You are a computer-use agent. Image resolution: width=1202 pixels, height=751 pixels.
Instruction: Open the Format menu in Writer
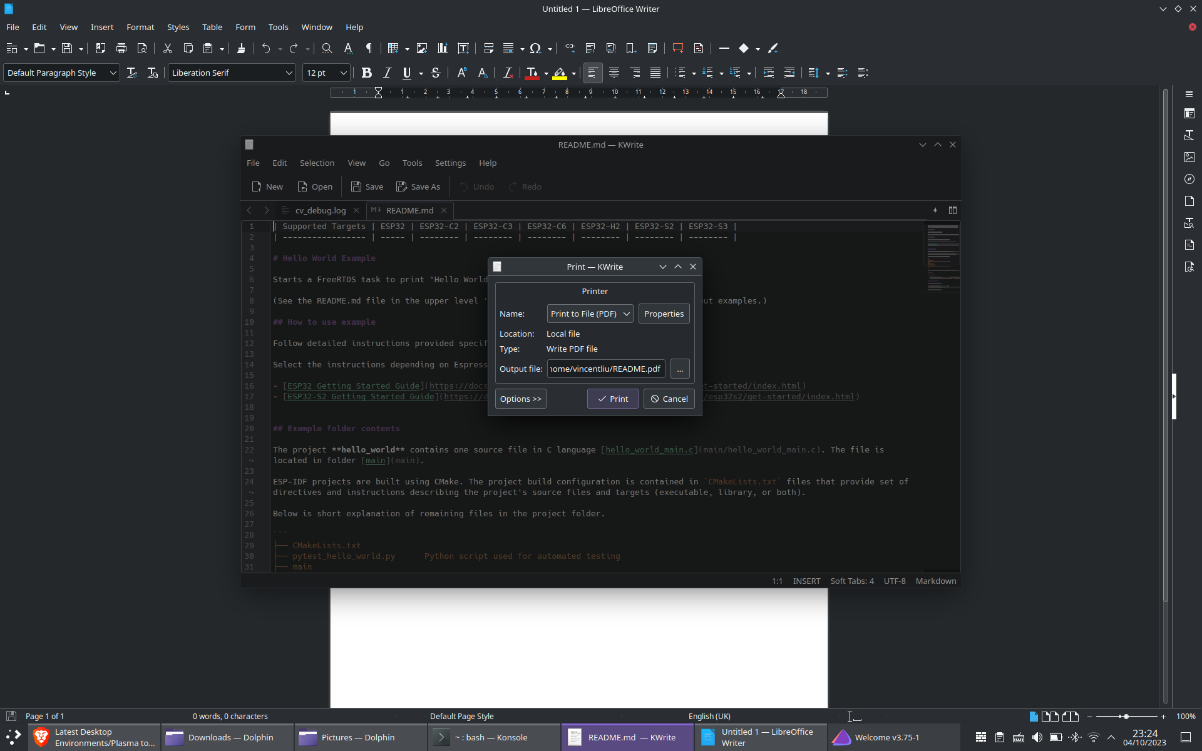(140, 27)
